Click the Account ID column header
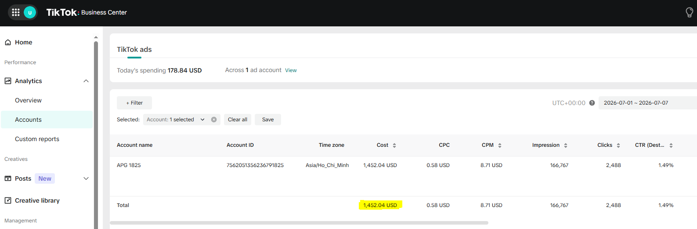The height and width of the screenshot is (229, 697). (240, 145)
